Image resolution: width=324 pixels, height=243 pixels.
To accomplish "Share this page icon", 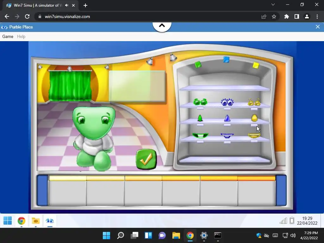I will [x=264, y=16].
